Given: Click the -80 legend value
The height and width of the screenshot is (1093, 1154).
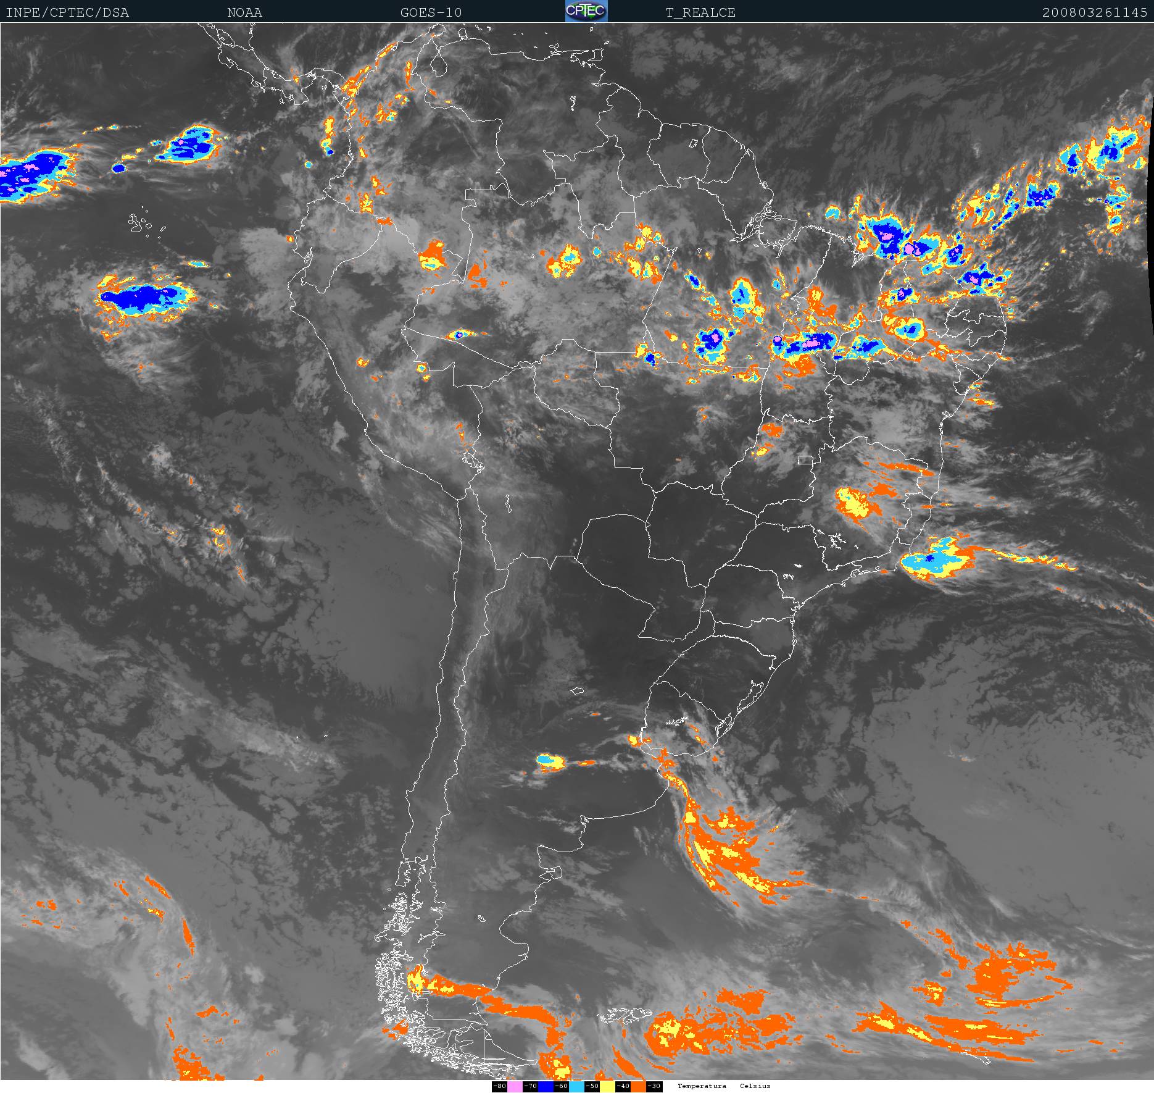Looking at the screenshot, I should click(x=499, y=1086).
